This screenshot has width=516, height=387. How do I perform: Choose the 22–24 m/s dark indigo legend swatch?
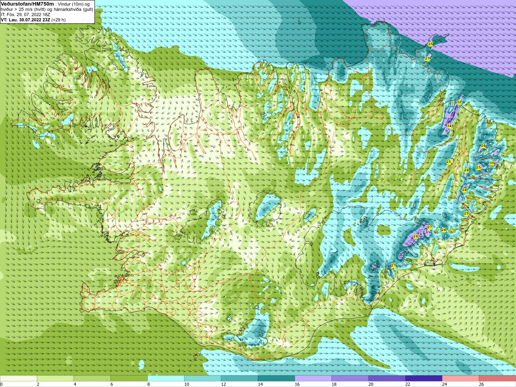[424, 378]
